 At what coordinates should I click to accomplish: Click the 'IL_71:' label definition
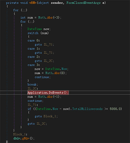(x=33, y=105)
